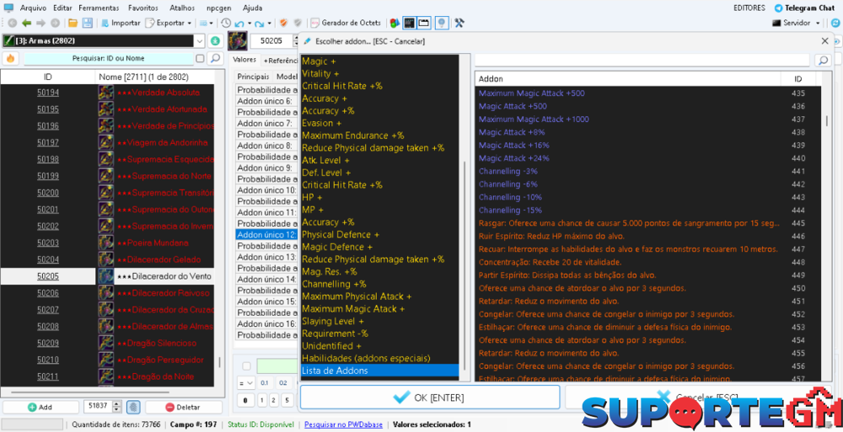Open the Exportar dropdown menu
Image resolution: width=843 pixels, height=432 pixels.
174,23
